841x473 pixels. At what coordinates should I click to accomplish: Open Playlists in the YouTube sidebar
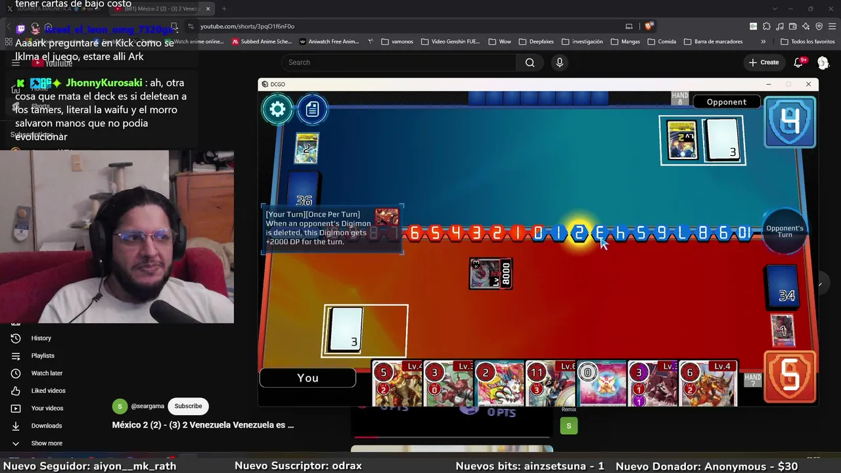point(43,356)
